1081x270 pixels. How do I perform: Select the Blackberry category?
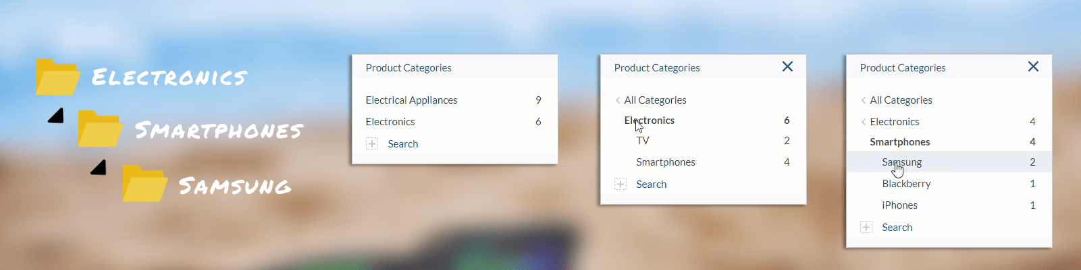pos(906,184)
